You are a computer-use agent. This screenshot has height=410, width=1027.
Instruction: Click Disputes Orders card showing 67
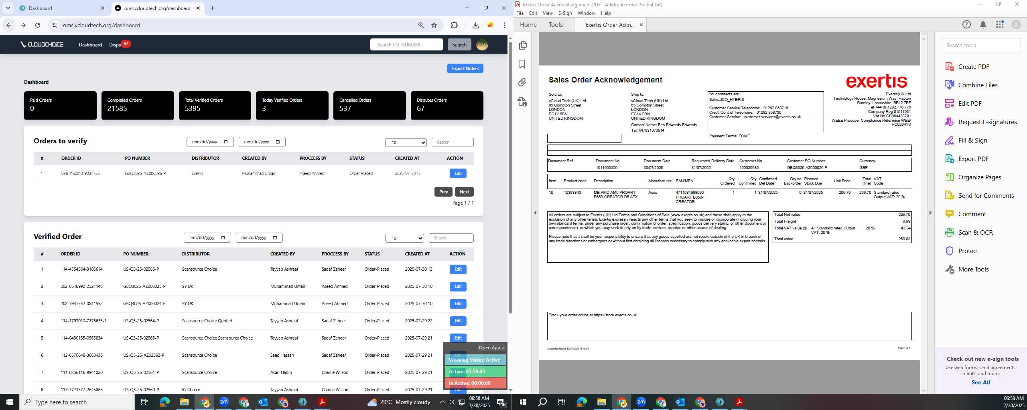click(x=447, y=105)
